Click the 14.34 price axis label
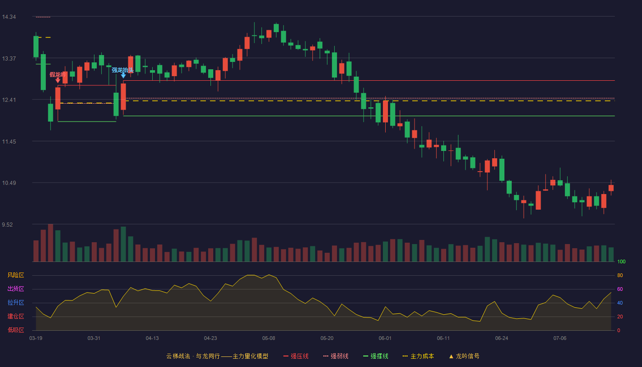 pyautogui.click(x=9, y=17)
